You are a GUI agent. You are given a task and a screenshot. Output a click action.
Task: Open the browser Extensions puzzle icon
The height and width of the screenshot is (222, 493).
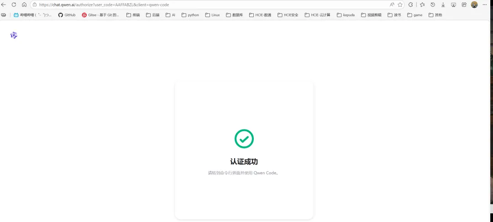(x=411, y=5)
